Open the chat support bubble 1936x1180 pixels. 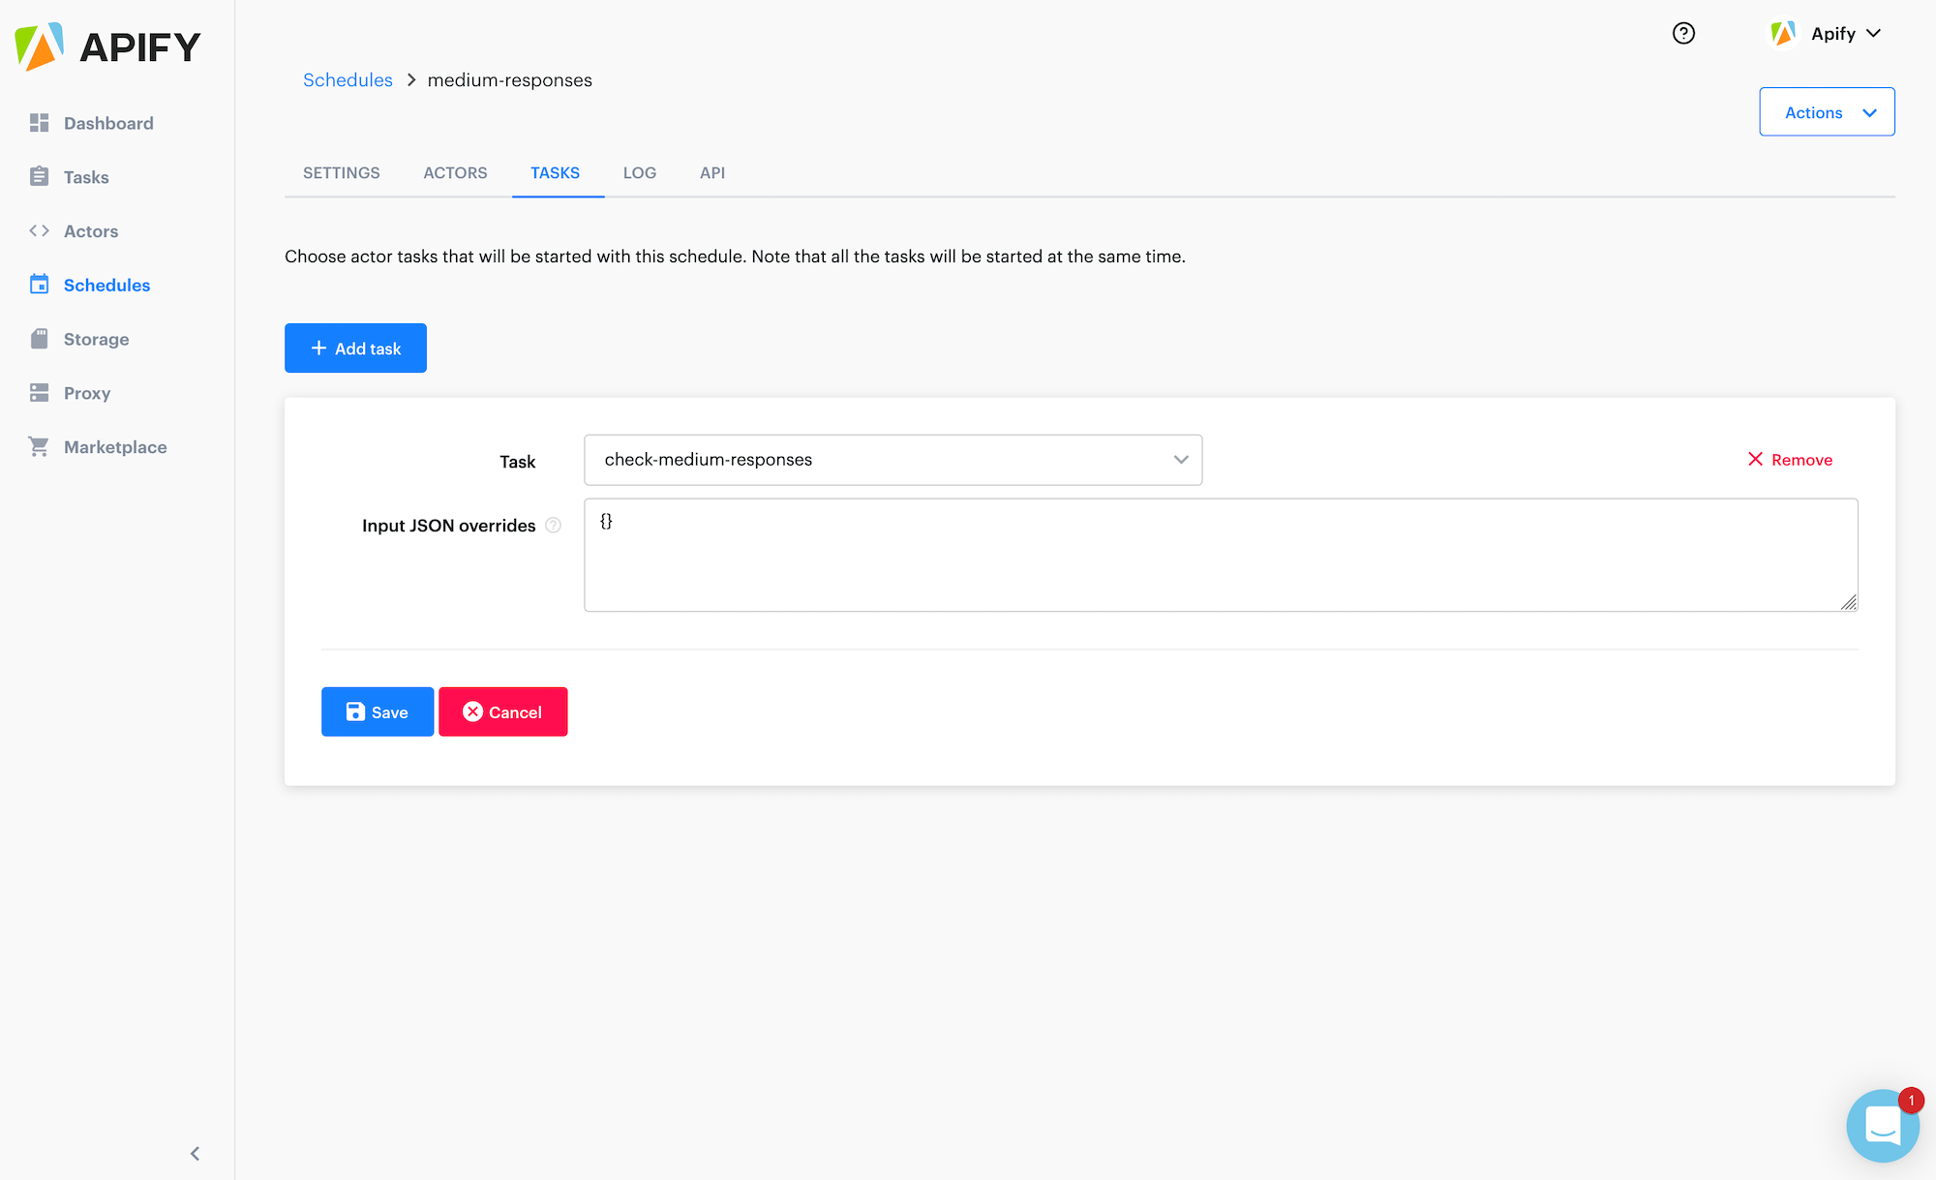(x=1883, y=1126)
